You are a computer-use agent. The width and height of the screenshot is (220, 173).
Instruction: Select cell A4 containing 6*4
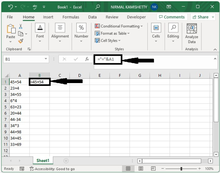(19, 101)
